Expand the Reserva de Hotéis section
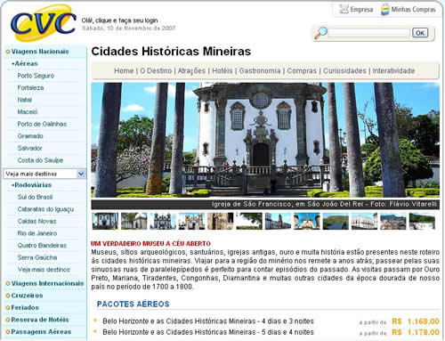The width and height of the screenshot is (445, 341). click(x=40, y=320)
